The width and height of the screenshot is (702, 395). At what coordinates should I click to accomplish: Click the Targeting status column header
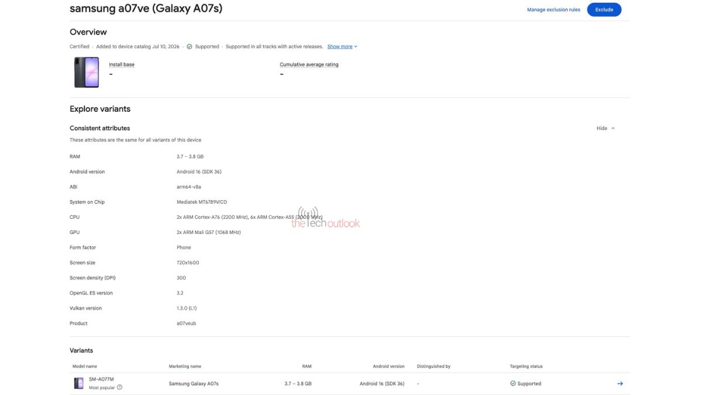[526, 366]
